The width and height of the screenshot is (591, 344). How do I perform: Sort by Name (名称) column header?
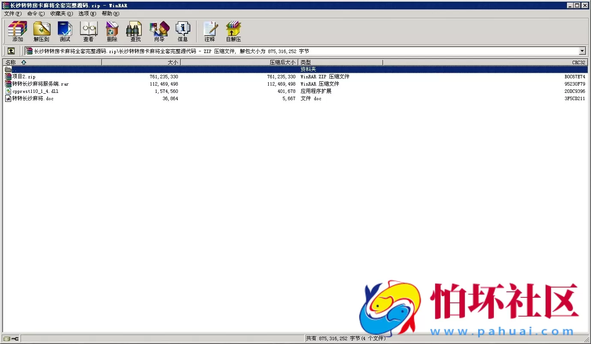click(51, 62)
